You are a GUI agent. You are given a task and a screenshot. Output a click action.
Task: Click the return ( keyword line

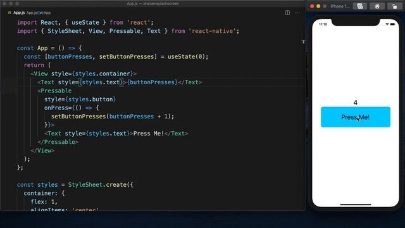pos(37,65)
